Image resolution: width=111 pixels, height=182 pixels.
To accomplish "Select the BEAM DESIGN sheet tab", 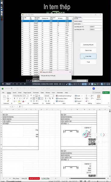I will (x=34, y=178).
